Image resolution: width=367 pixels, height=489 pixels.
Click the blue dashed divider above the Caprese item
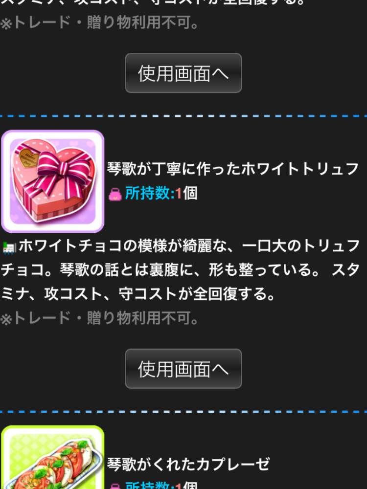(x=183, y=411)
